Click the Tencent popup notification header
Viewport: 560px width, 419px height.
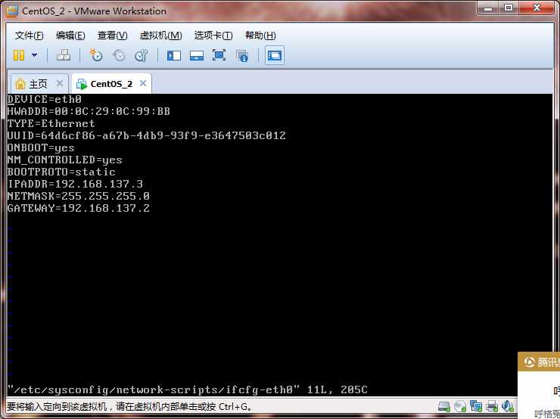539,362
